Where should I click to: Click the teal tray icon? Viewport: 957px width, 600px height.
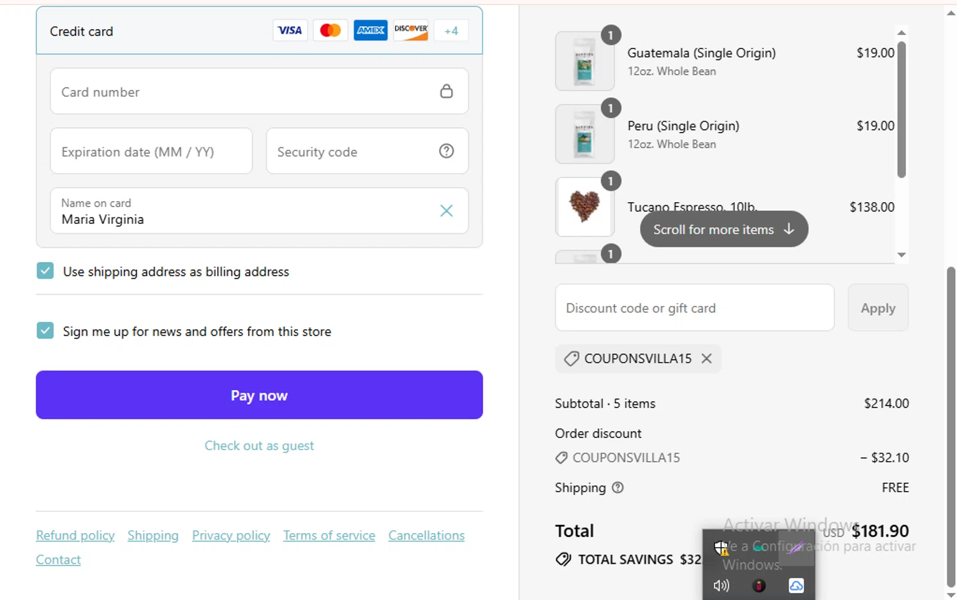coord(759,548)
